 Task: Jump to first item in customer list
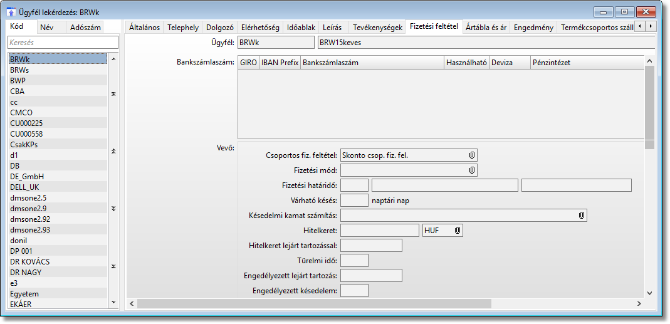click(113, 94)
